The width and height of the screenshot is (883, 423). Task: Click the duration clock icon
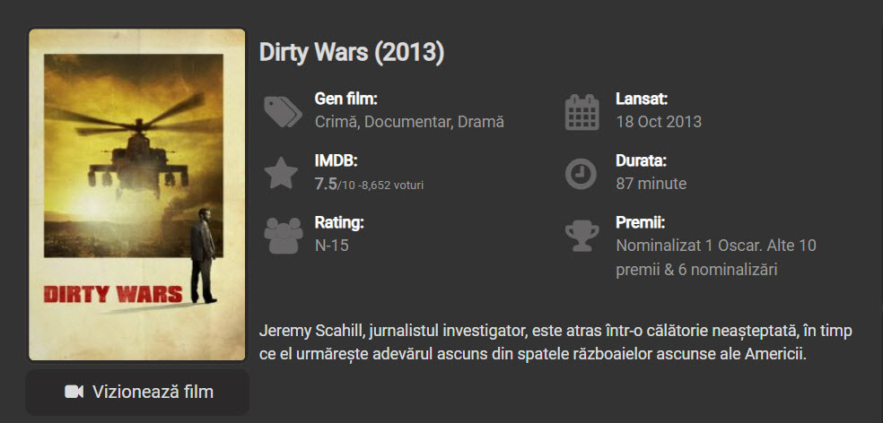[x=581, y=173]
